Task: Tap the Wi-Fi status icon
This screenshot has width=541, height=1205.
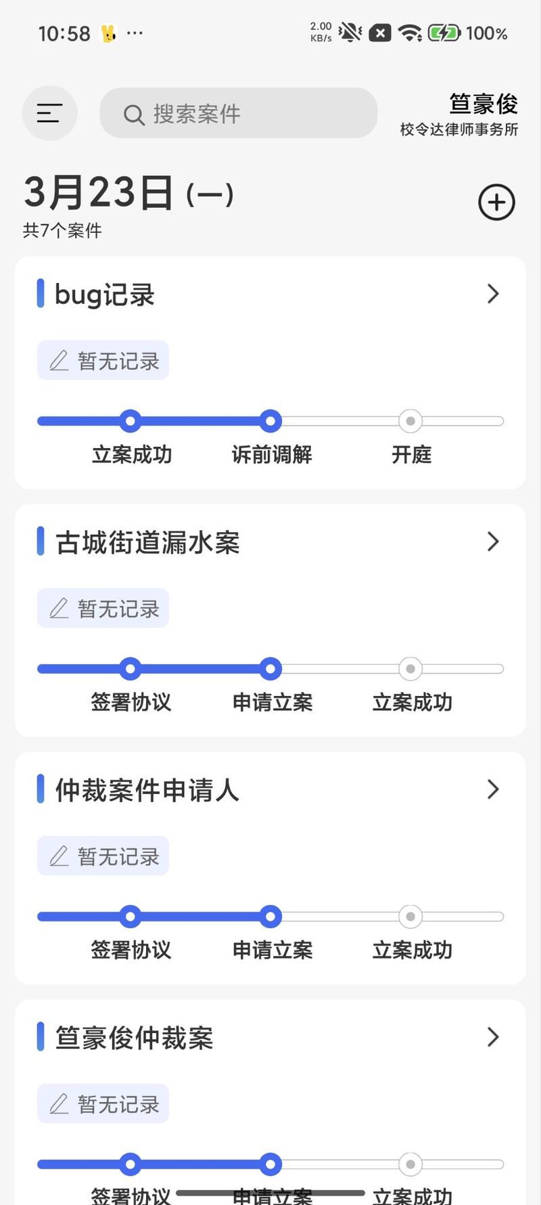Action: pos(410,32)
